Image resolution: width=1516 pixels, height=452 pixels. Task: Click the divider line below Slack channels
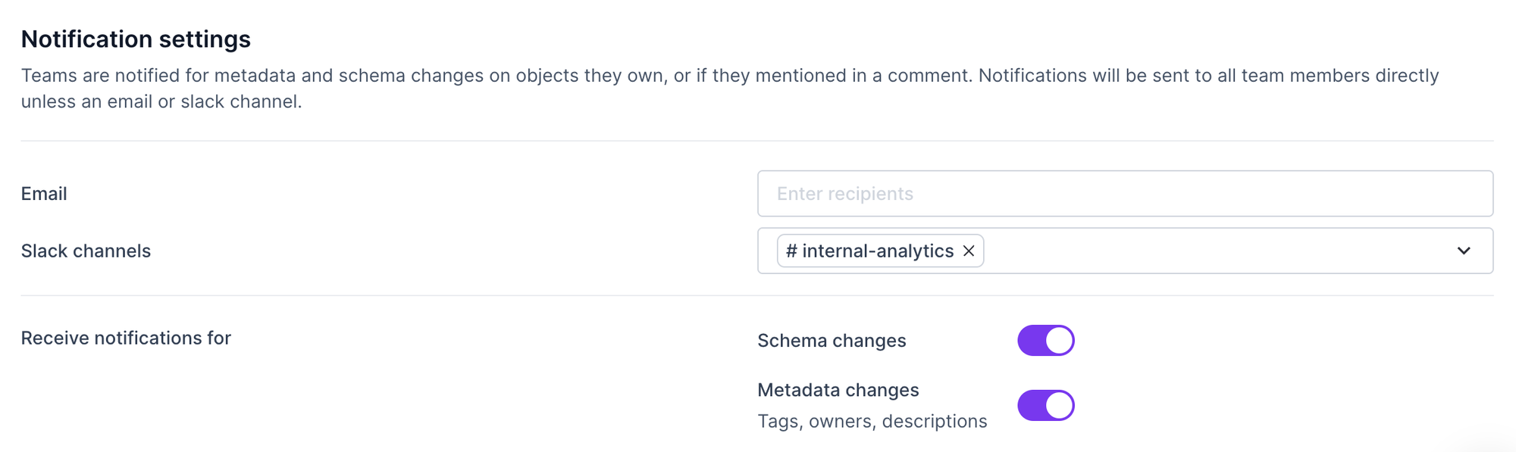[756, 295]
